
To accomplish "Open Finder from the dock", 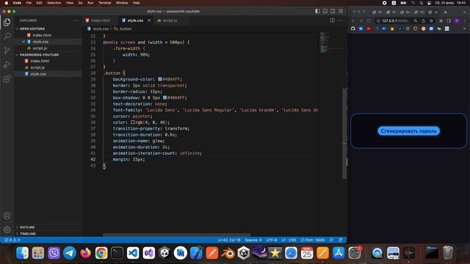I will click(x=22, y=253).
